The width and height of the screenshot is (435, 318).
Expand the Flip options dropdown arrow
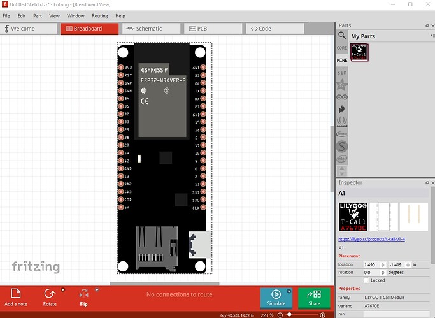[x=97, y=290]
